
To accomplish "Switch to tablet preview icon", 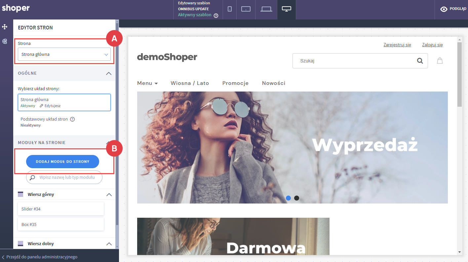I will pos(246,9).
